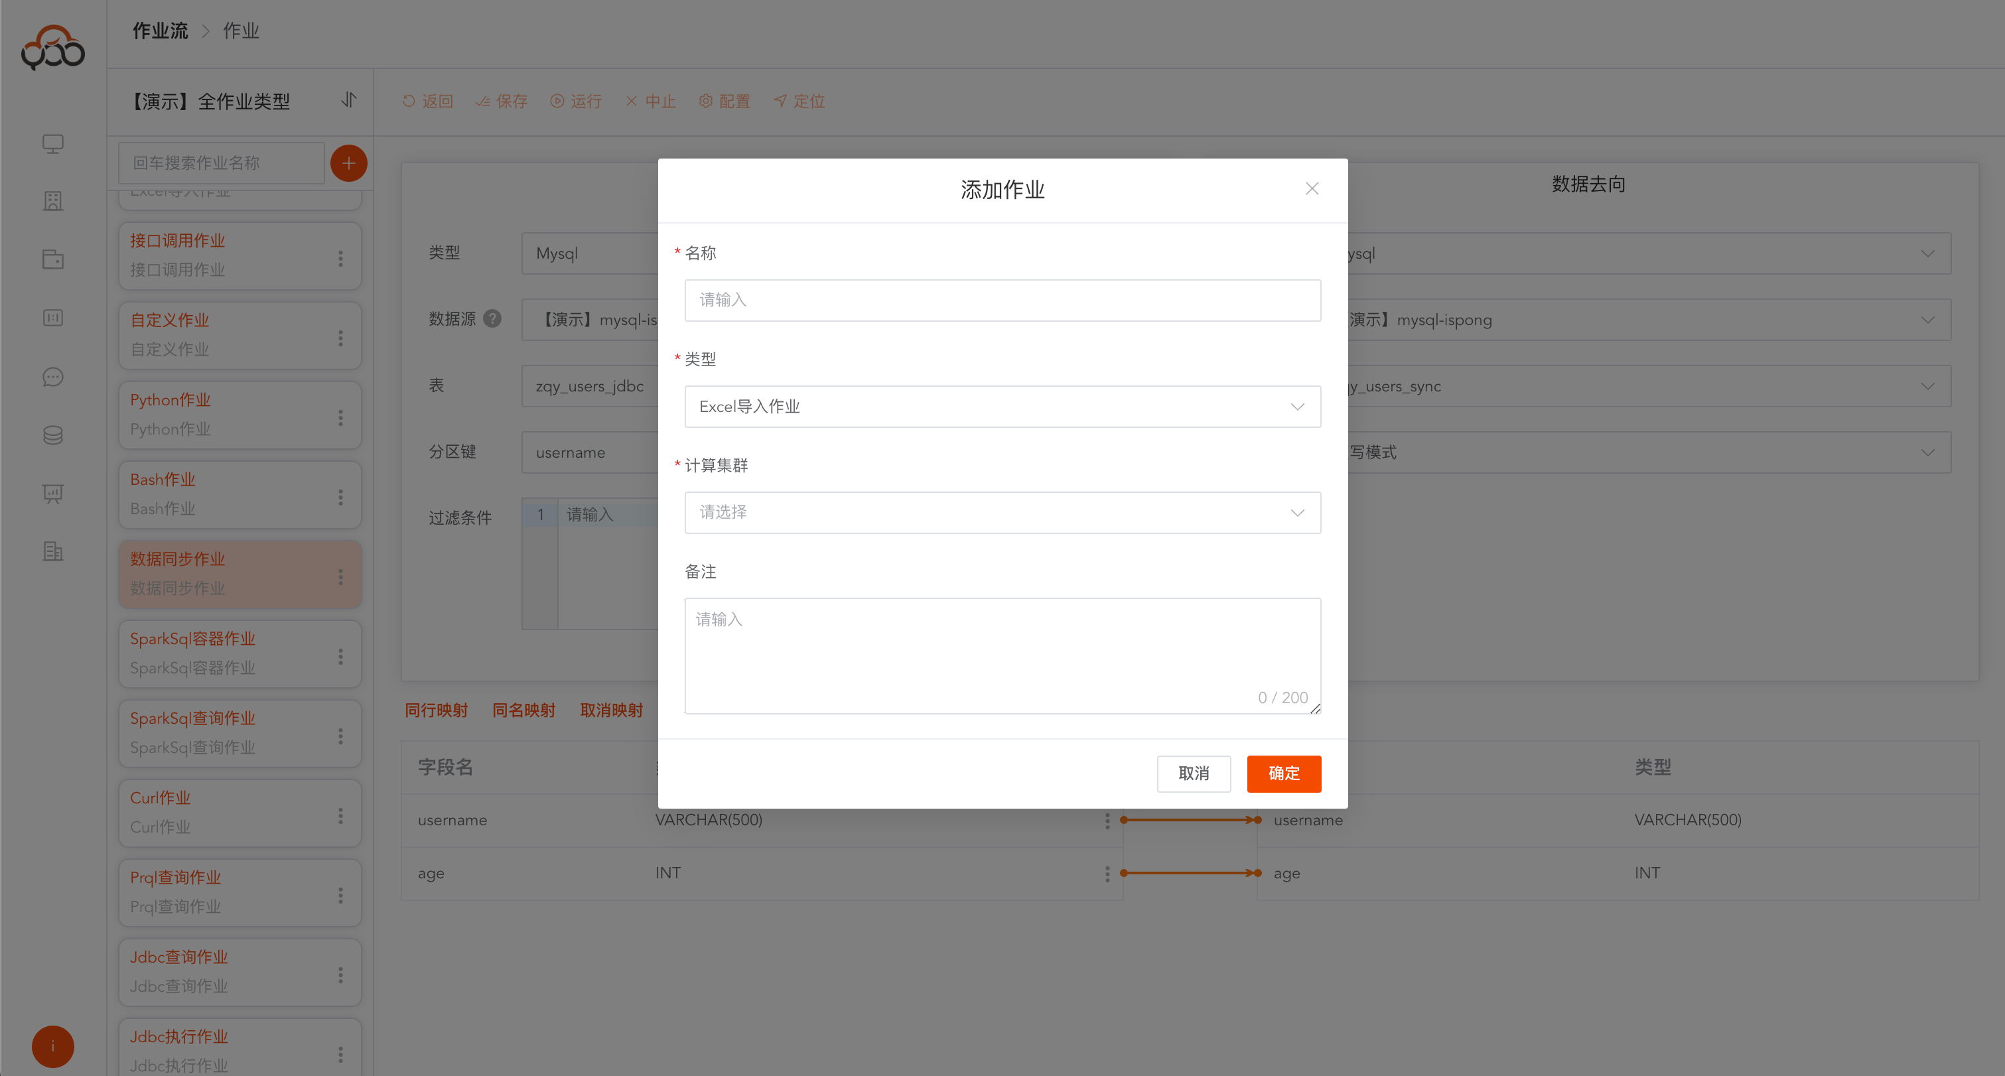Click 保存 in the top toolbar
Viewport: 2005px width, 1076px height.
[x=502, y=101]
